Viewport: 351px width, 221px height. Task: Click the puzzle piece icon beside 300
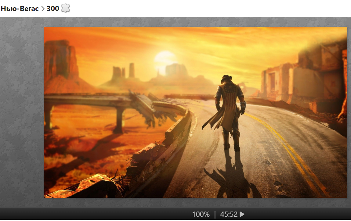65,9
